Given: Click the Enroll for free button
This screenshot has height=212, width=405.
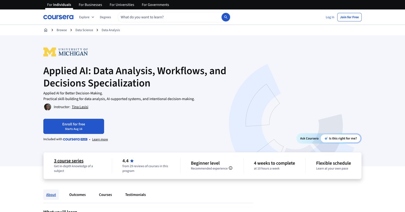Looking at the screenshot, I should click(x=74, y=126).
